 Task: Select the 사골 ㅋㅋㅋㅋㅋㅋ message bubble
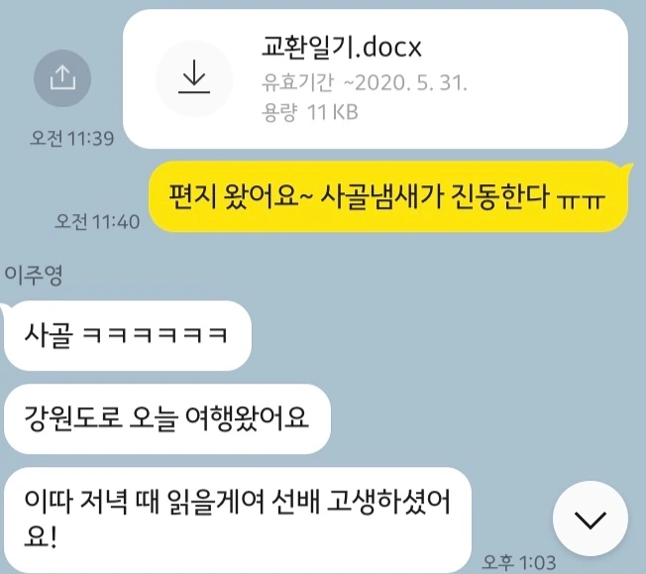127,335
